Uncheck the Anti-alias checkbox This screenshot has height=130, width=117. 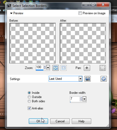tap(29, 108)
